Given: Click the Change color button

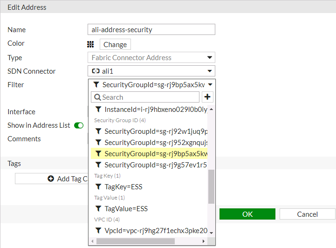Looking at the screenshot, I should (x=115, y=44).
